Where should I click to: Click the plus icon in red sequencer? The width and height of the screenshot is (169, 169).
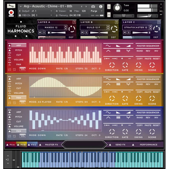(x=122, y=58)
